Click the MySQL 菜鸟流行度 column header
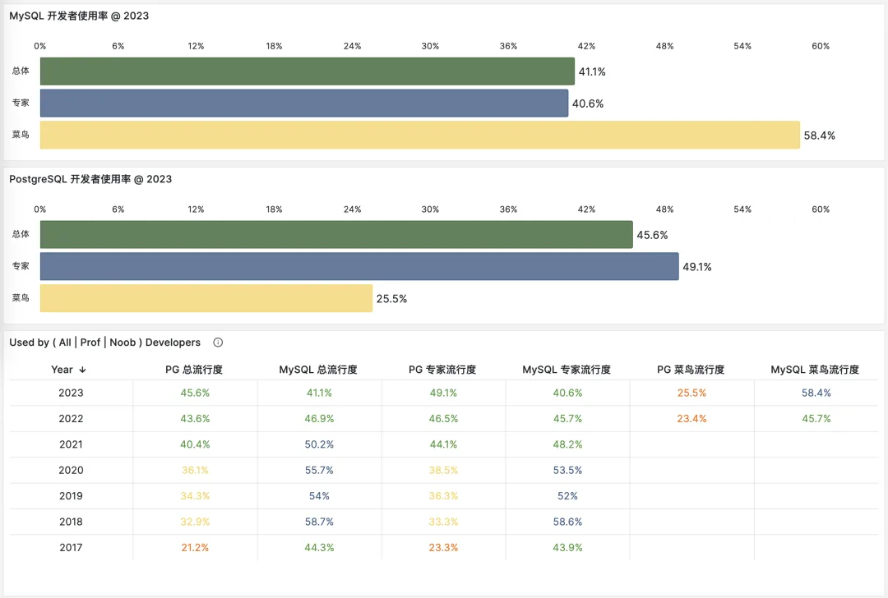Viewport: 888px width, 598px height. (x=815, y=370)
